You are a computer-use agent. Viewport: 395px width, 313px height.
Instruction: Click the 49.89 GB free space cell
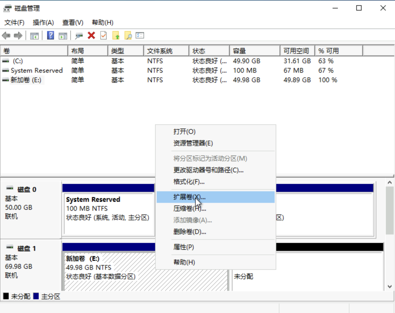(297, 80)
